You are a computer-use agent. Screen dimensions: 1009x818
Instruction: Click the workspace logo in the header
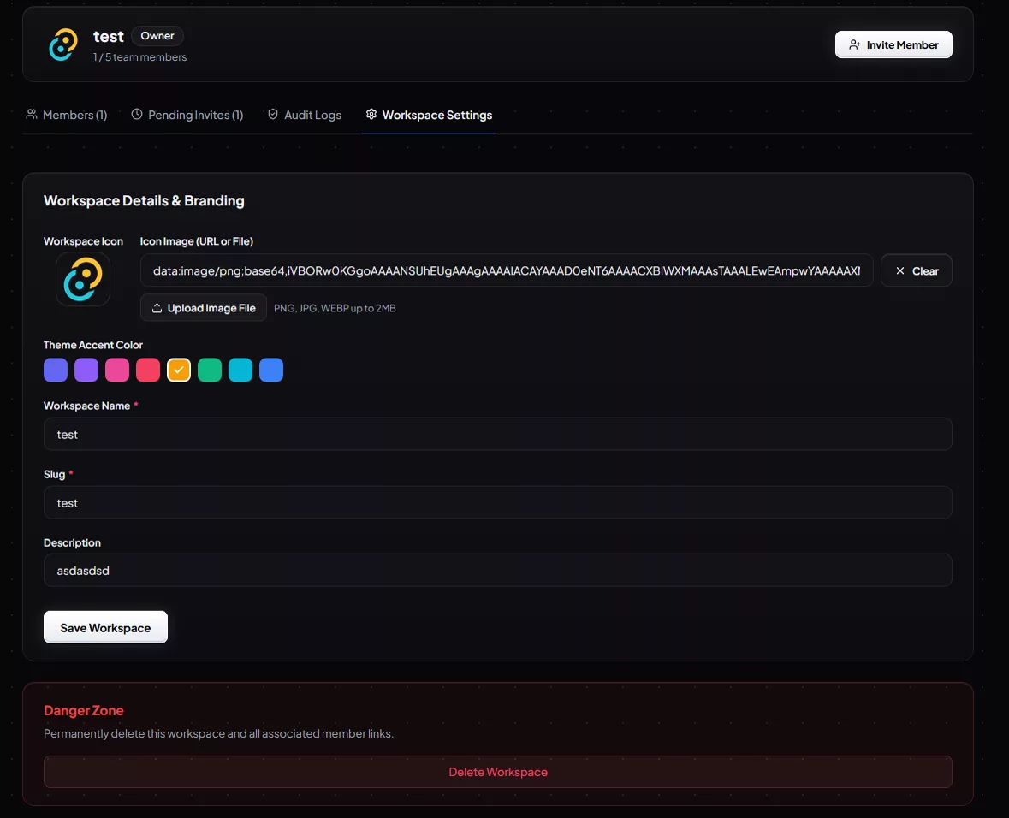pos(63,44)
